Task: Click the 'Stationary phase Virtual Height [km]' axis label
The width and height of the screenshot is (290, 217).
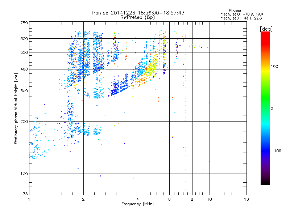Action: click(x=16, y=109)
